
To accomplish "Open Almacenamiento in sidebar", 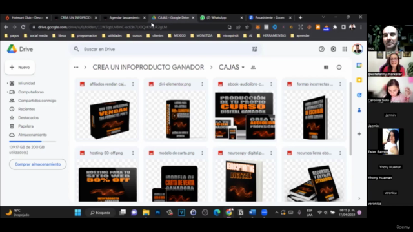I will coord(33,135).
